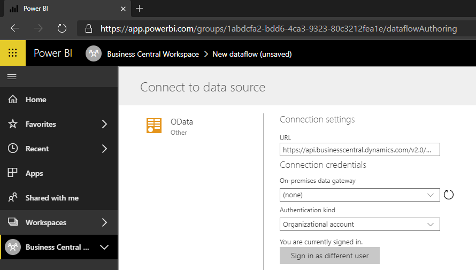Open Recent in the side navigation
Image resolution: width=476 pixels, height=270 pixels.
[59, 149]
